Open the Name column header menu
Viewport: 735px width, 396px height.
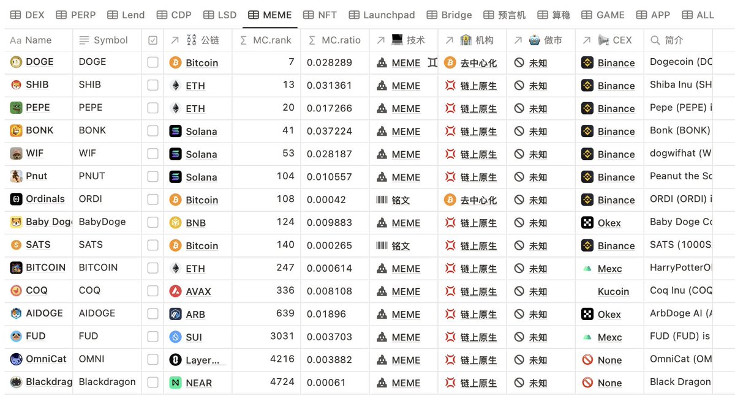click(39, 40)
